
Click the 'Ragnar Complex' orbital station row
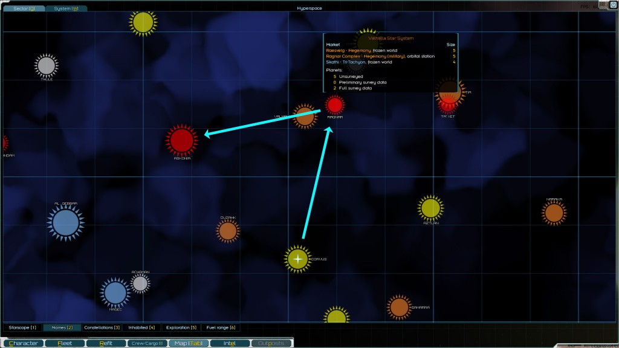click(391, 56)
